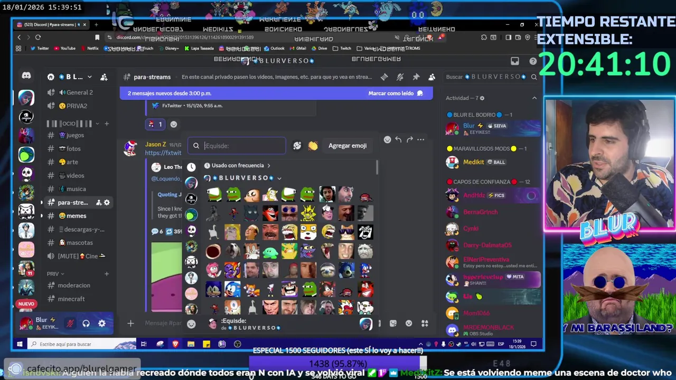Click the sparkle face icon beside emoji search
The height and width of the screenshot is (380, 676).
(297, 146)
